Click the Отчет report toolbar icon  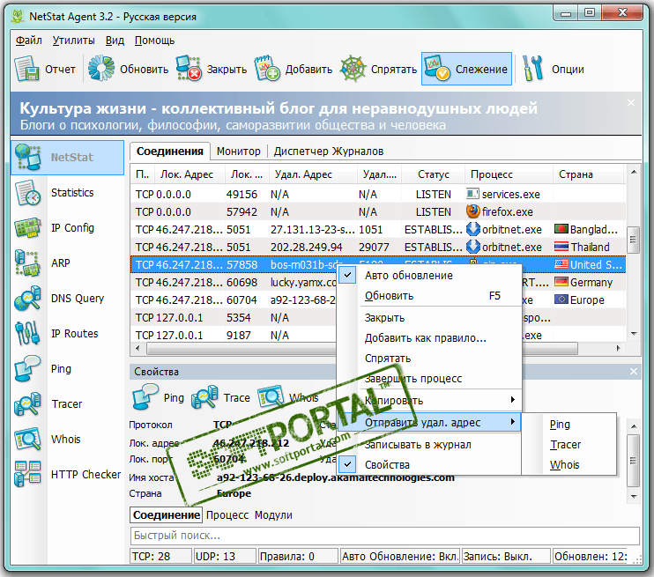tap(26, 69)
